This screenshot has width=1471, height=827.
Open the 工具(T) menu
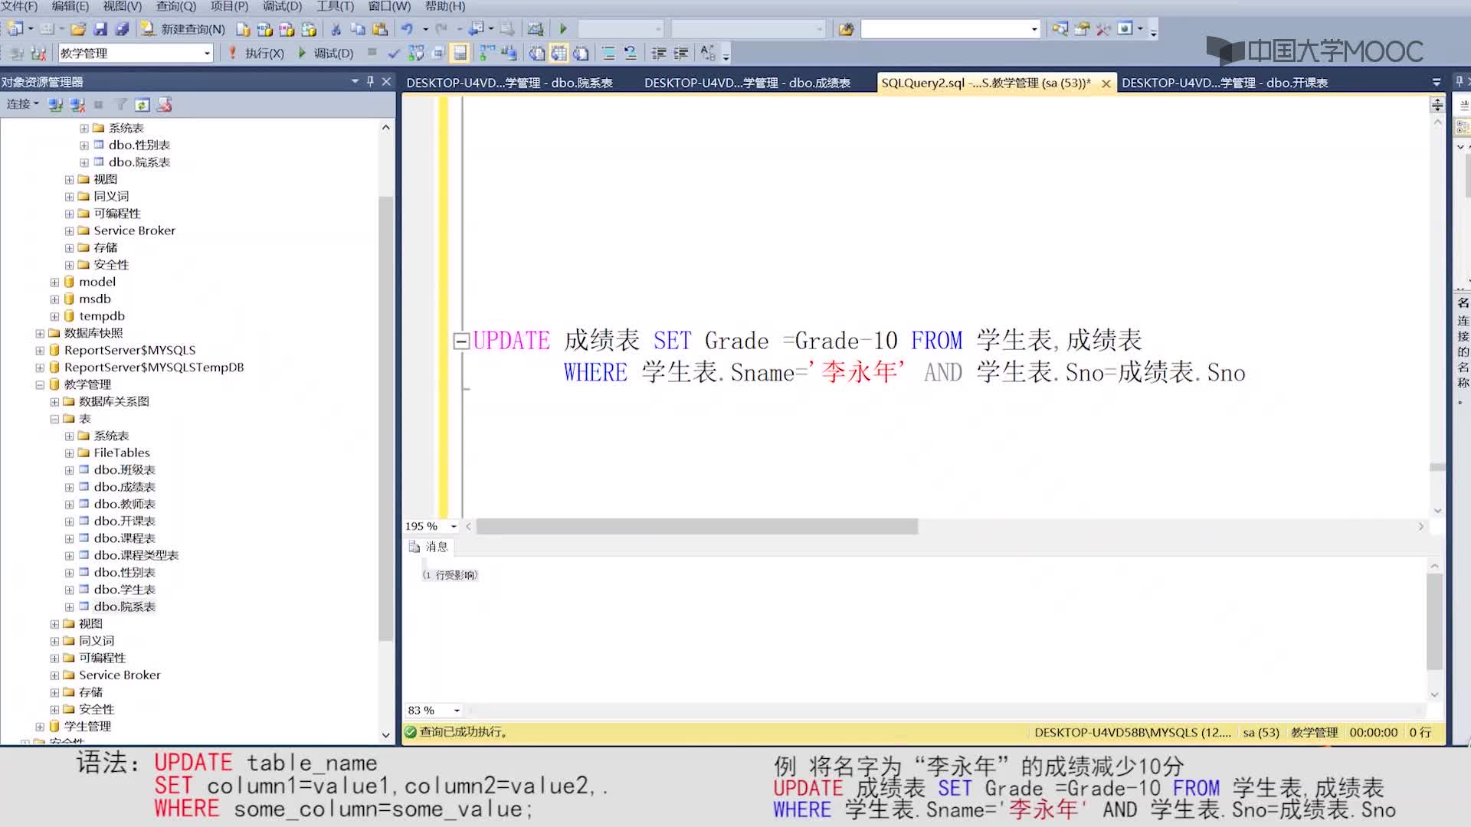tap(335, 6)
